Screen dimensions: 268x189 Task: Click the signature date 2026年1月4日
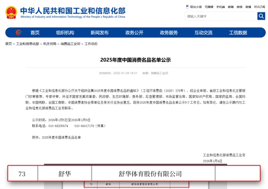(213, 161)
